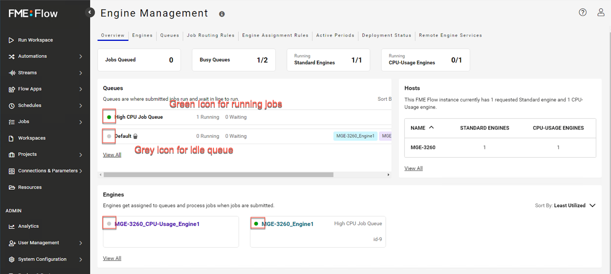The image size is (611, 274).
Task: Click View All under Engines
Action: pos(112,258)
